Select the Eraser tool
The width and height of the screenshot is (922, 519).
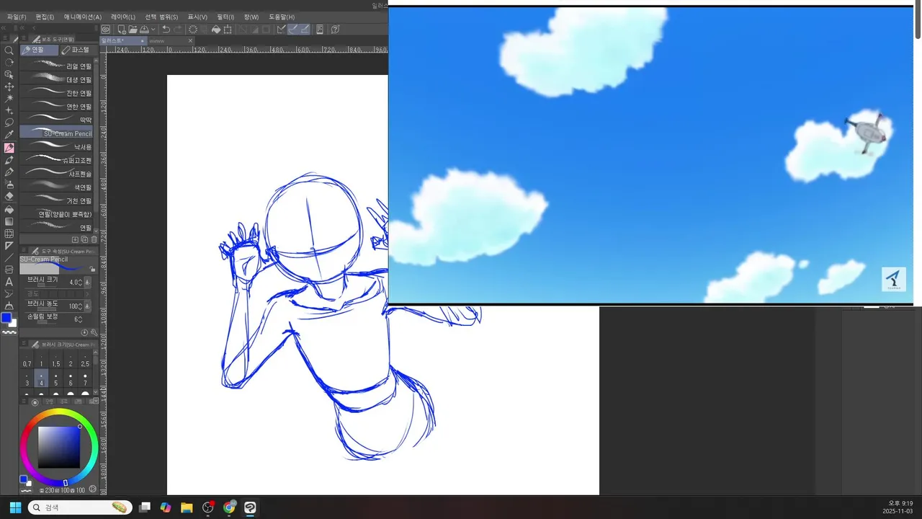coord(9,196)
